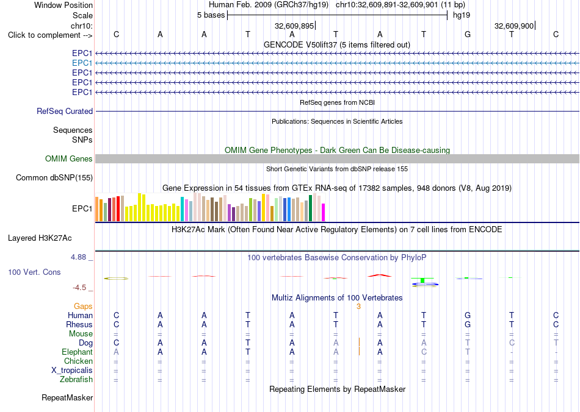This screenshot has height=412, width=580.
Task: Click the 32,609,900 position marker
Action: coord(514,26)
